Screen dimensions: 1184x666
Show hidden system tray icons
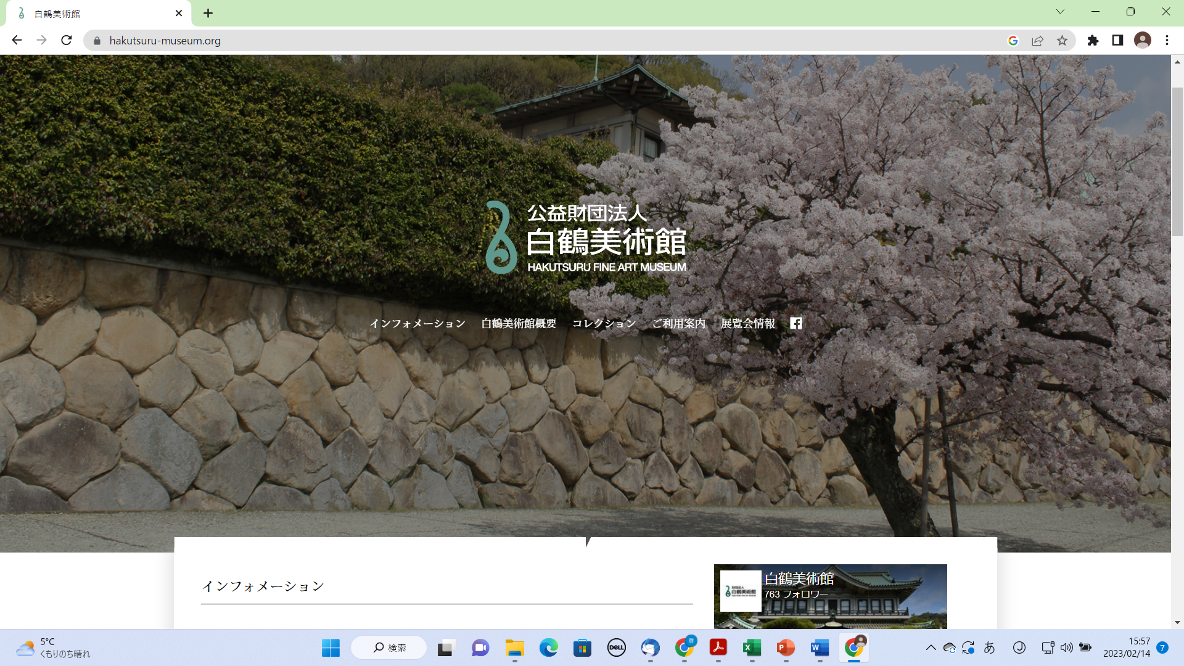[931, 647]
